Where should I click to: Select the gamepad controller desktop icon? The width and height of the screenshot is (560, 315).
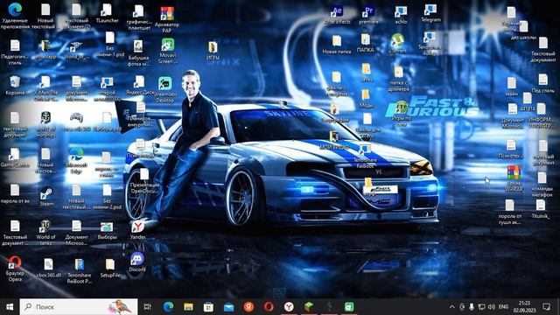[76, 122]
